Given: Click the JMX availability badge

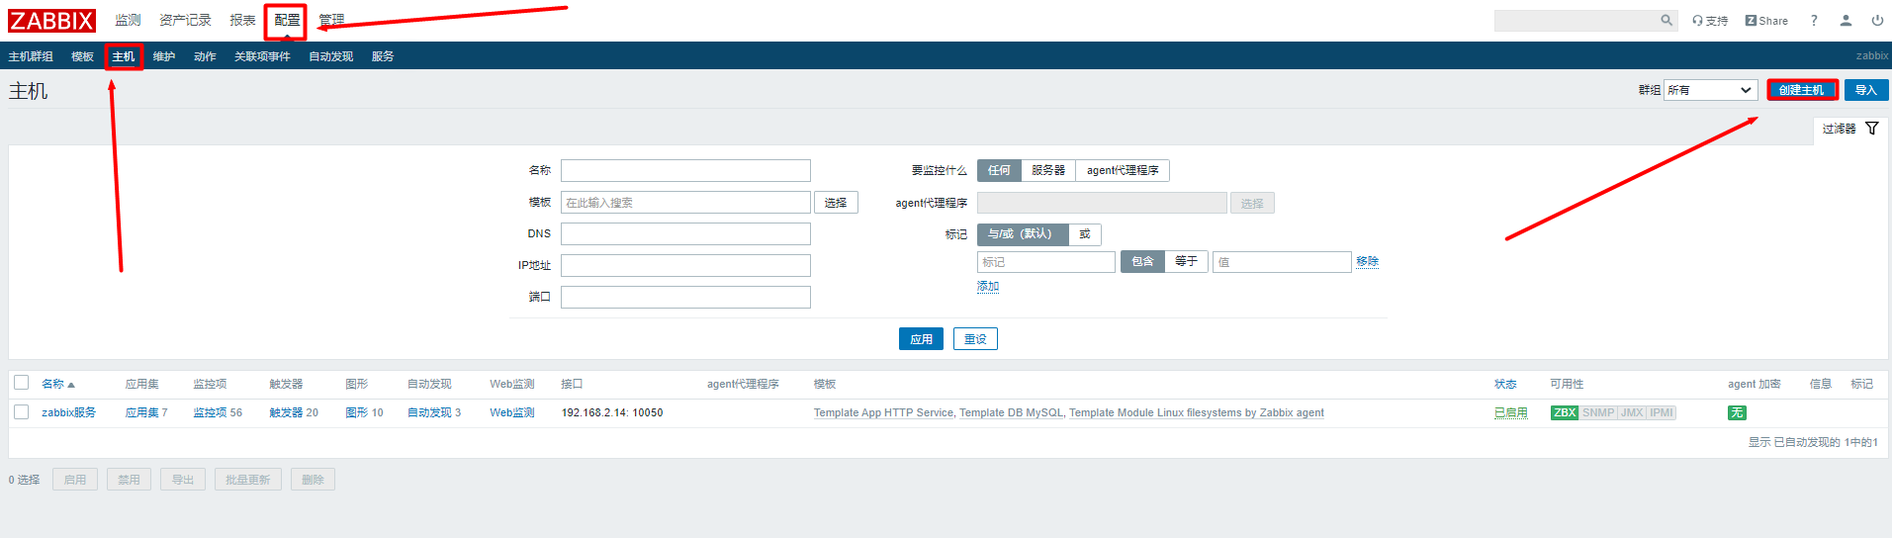Looking at the screenshot, I should tap(1632, 412).
